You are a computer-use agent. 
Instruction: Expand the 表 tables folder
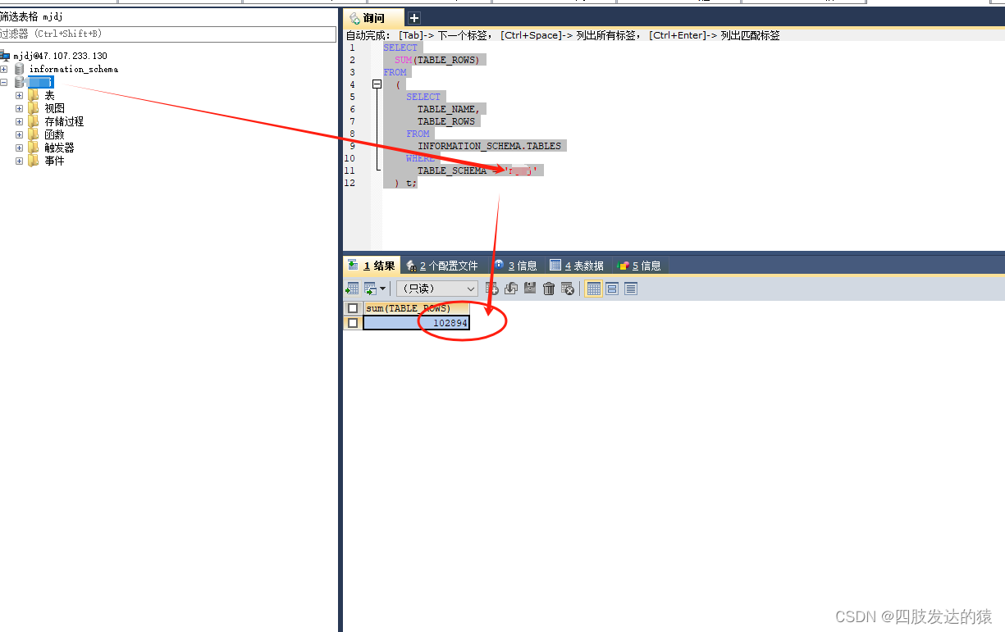[x=19, y=95]
